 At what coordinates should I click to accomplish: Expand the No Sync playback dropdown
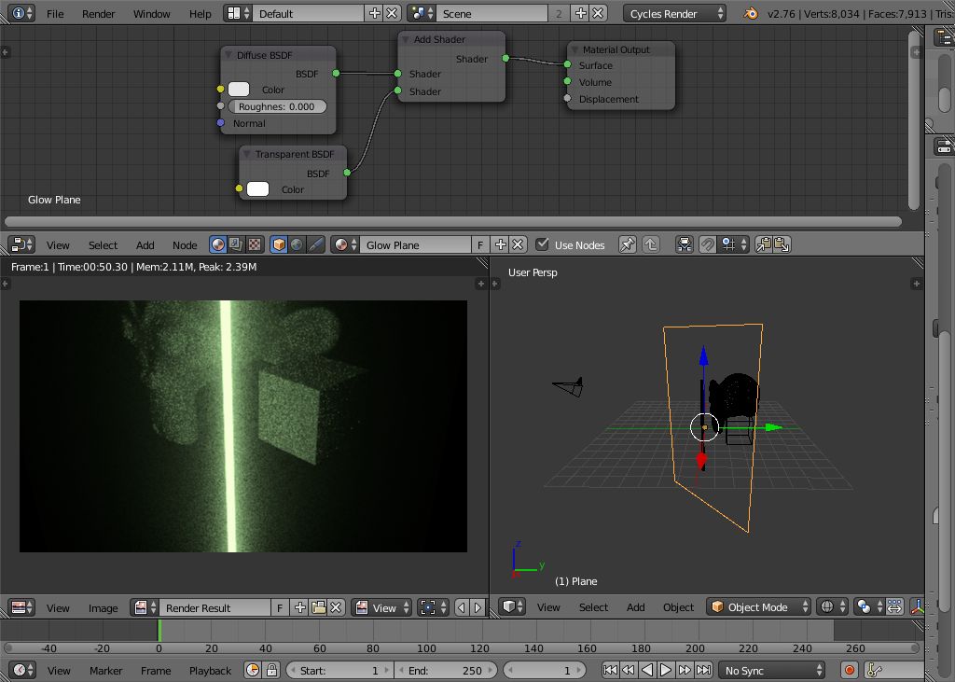pyautogui.click(x=773, y=670)
